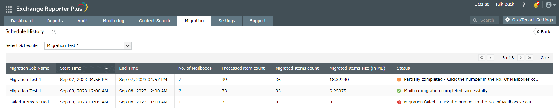Screen dimensions: 559x109
Task: Click the 1-3 of 3 page indicator
Action: pyautogui.click(x=506, y=58)
